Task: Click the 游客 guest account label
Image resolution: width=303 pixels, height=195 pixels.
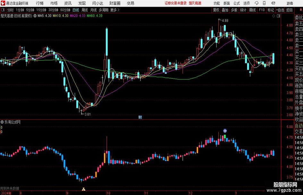Action: (x=290, y=3)
